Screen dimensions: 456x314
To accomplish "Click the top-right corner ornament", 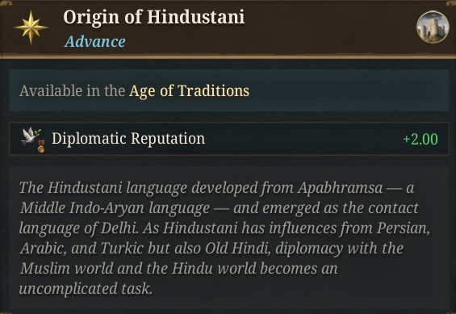I will (451, 3).
